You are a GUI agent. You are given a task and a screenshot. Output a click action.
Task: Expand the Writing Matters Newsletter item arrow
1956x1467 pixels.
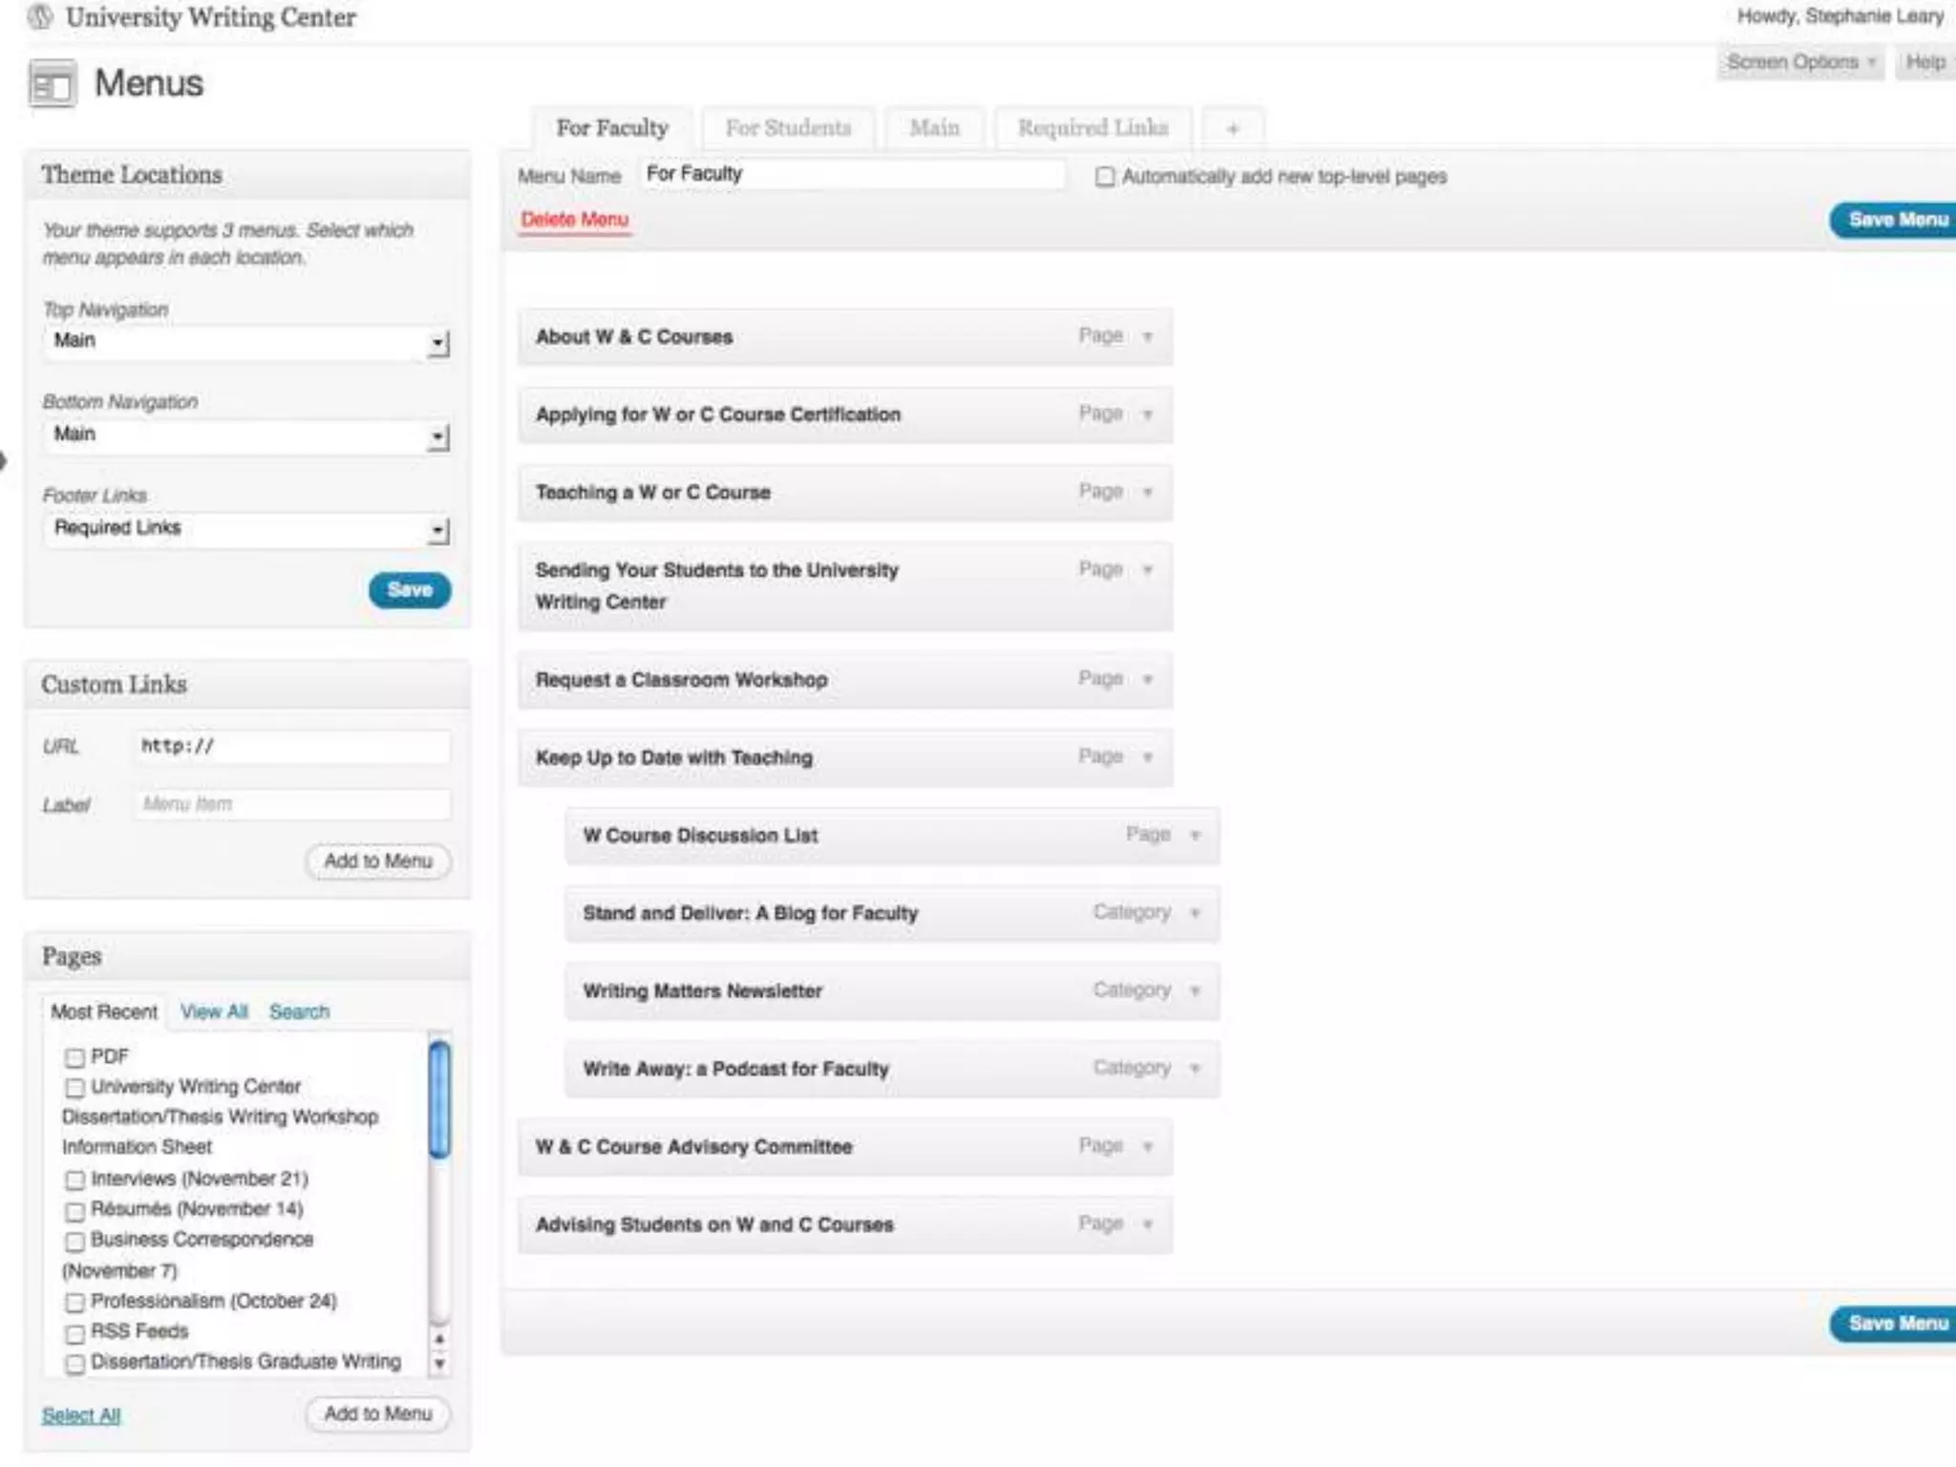(1194, 990)
